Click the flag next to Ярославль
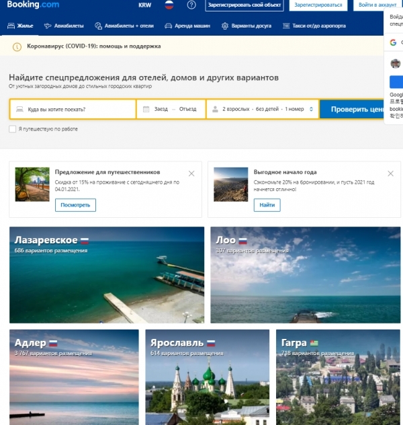Image resolution: width=403 pixels, height=425 pixels. pos(211,344)
